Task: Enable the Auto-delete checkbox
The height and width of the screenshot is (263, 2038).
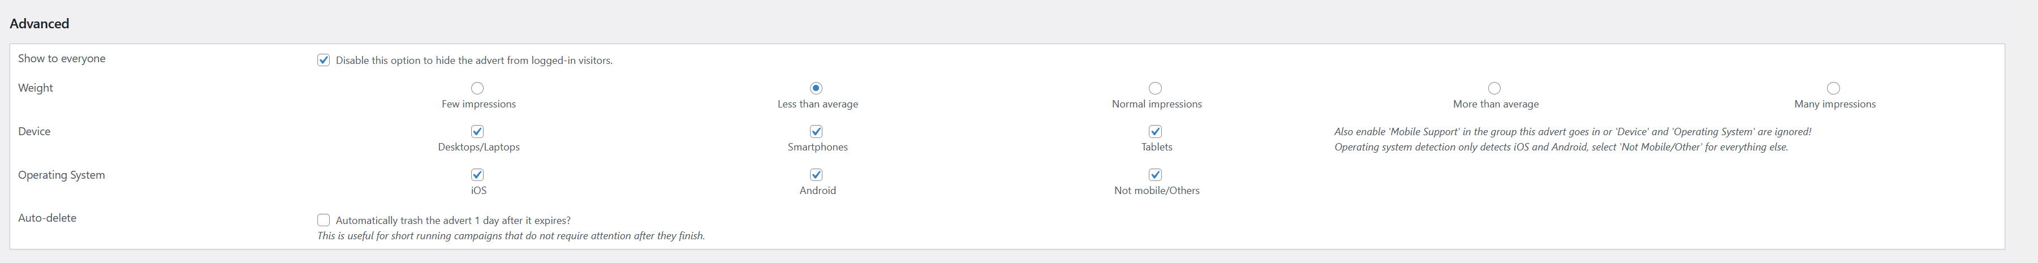Action: coord(324,220)
